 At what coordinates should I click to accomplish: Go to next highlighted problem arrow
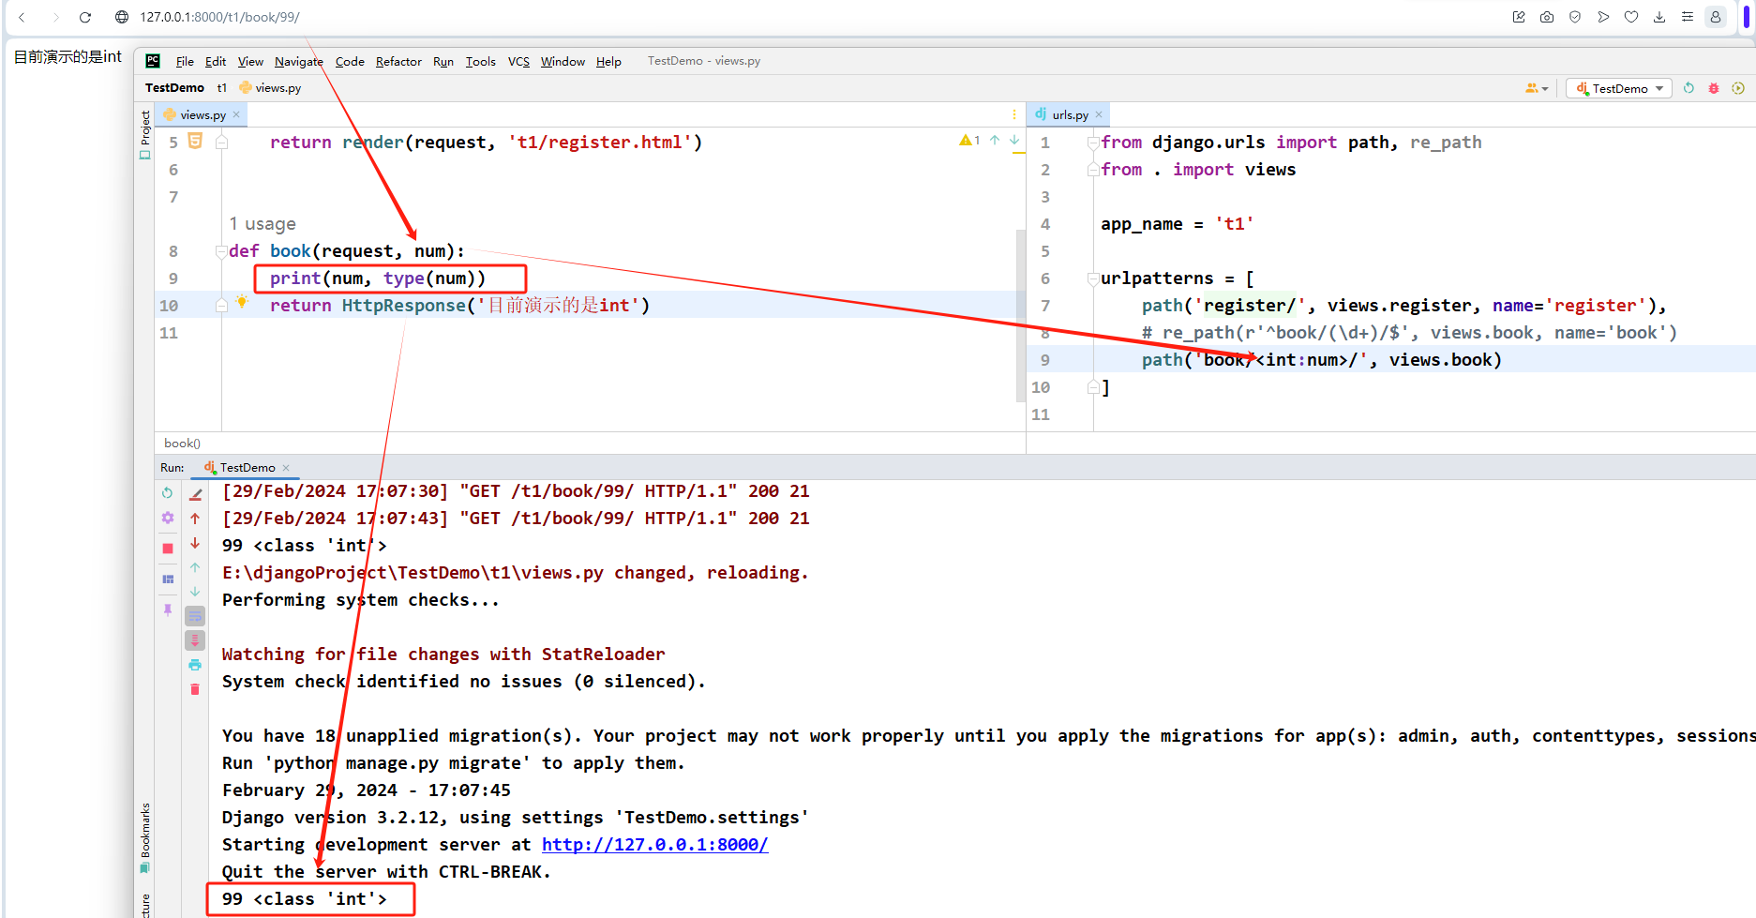(1014, 140)
